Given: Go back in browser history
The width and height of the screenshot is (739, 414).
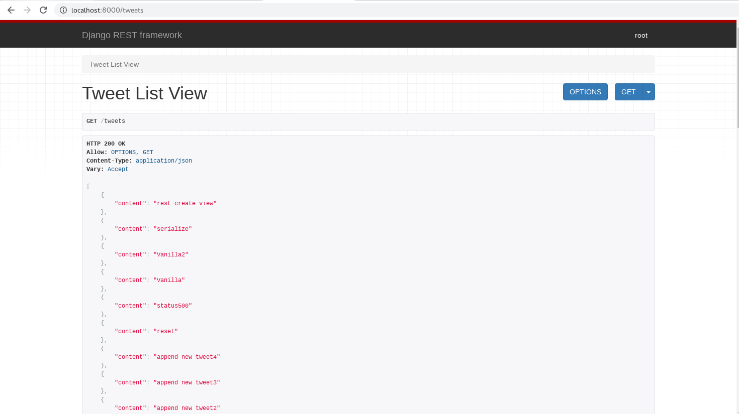Looking at the screenshot, I should (x=11, y=10).
